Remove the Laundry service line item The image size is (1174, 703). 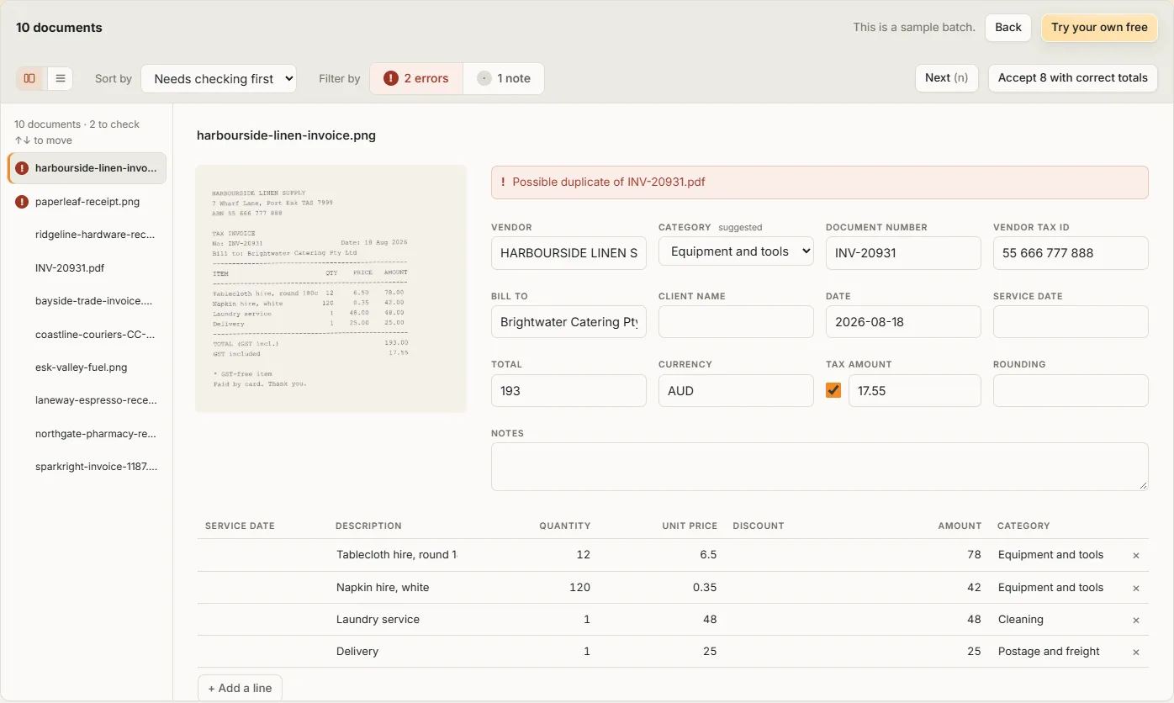coord(1136,620)
